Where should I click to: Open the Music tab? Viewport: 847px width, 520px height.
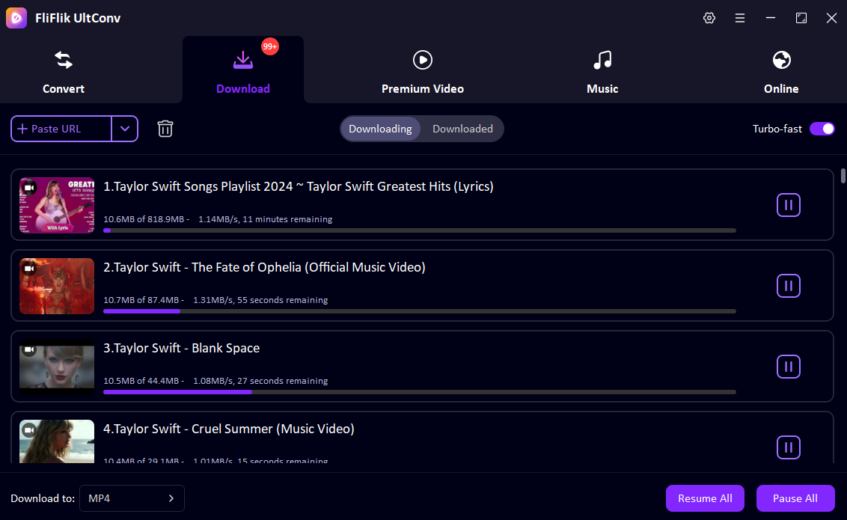(602, 71)
